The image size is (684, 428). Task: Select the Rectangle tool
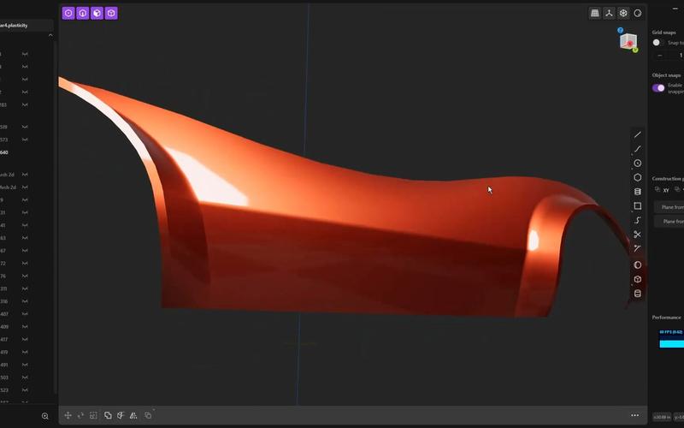point(638,205)
